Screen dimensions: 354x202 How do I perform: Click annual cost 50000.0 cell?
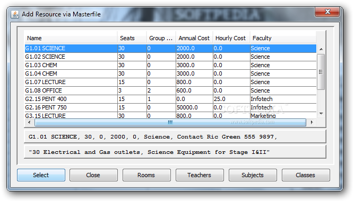click(194, 107)
